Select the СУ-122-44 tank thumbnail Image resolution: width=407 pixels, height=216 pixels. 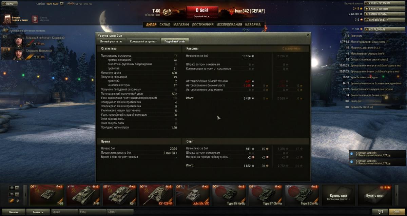tap(156, 195)
